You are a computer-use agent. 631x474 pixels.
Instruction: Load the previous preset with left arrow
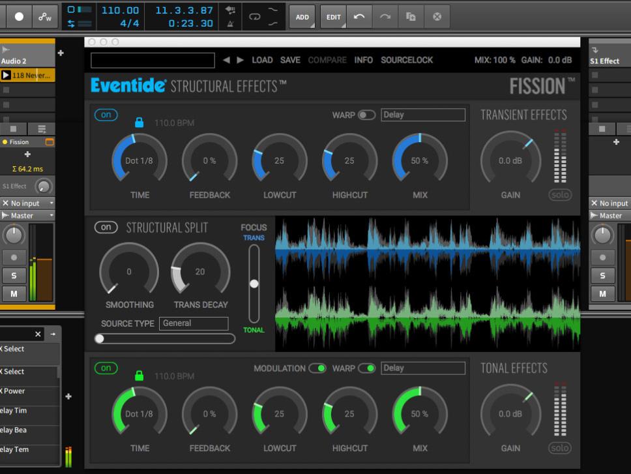tap(226, 60)
